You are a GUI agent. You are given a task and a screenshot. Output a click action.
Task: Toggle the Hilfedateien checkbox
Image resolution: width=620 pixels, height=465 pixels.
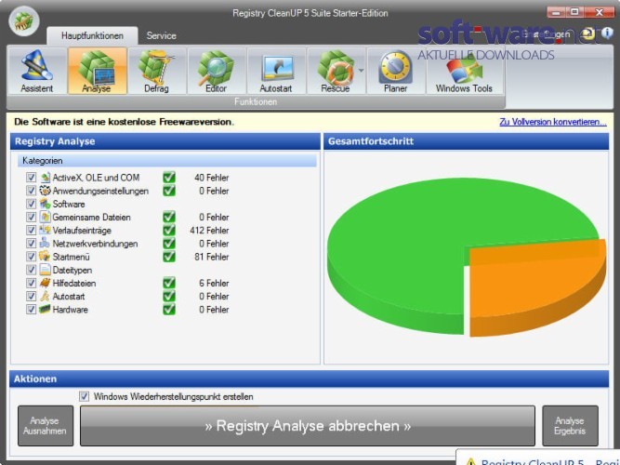(31, 283)
